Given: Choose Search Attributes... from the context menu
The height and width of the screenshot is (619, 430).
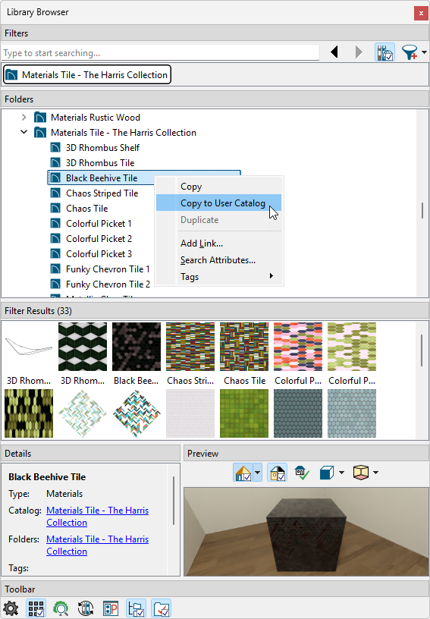Looking at the screenshot, I should point(219,260).
